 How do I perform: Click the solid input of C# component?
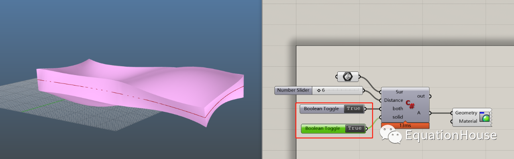click(398, 117)
